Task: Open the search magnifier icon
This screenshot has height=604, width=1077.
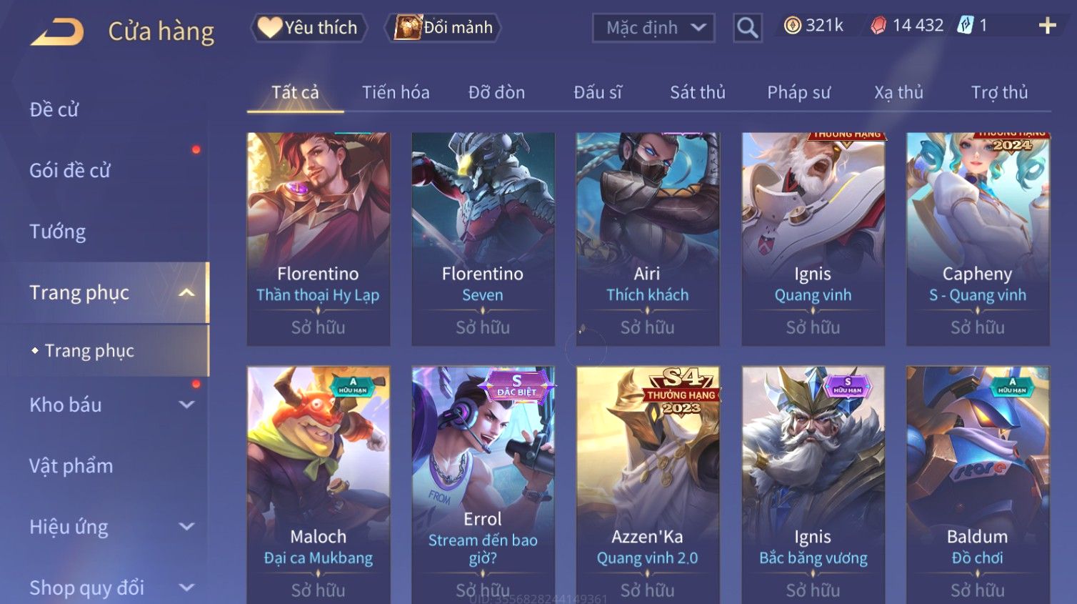Action: click(747, 28)
